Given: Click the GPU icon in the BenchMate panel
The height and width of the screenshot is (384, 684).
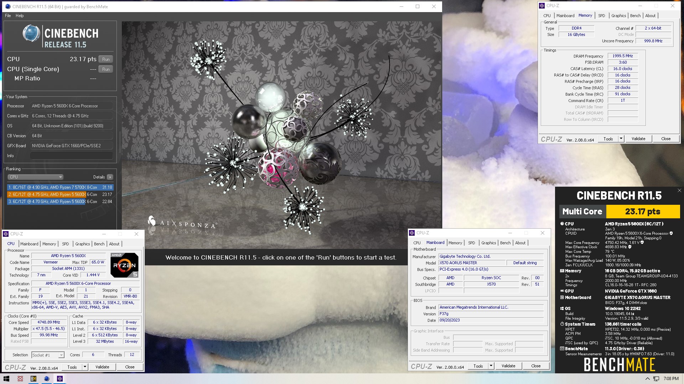Looking at the screenshot, I should pos(562,291).
